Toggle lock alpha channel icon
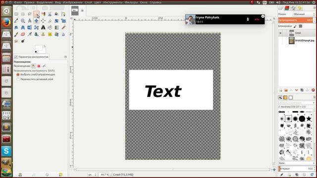This screenshot has width=317, height=178. (301, 26)
